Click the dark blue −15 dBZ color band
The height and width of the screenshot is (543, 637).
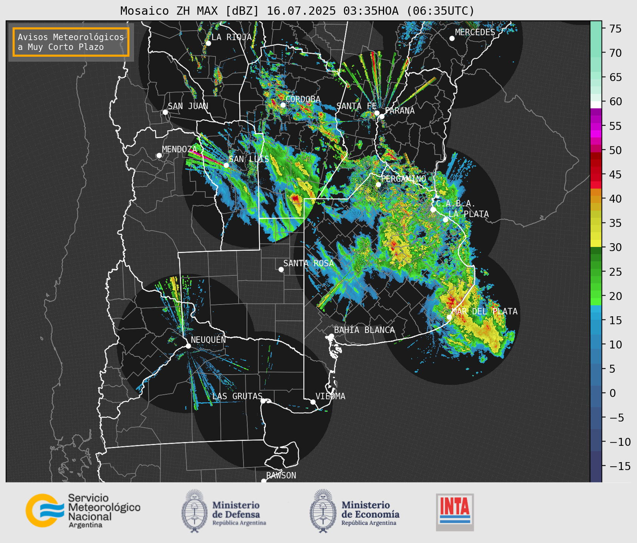596,466
